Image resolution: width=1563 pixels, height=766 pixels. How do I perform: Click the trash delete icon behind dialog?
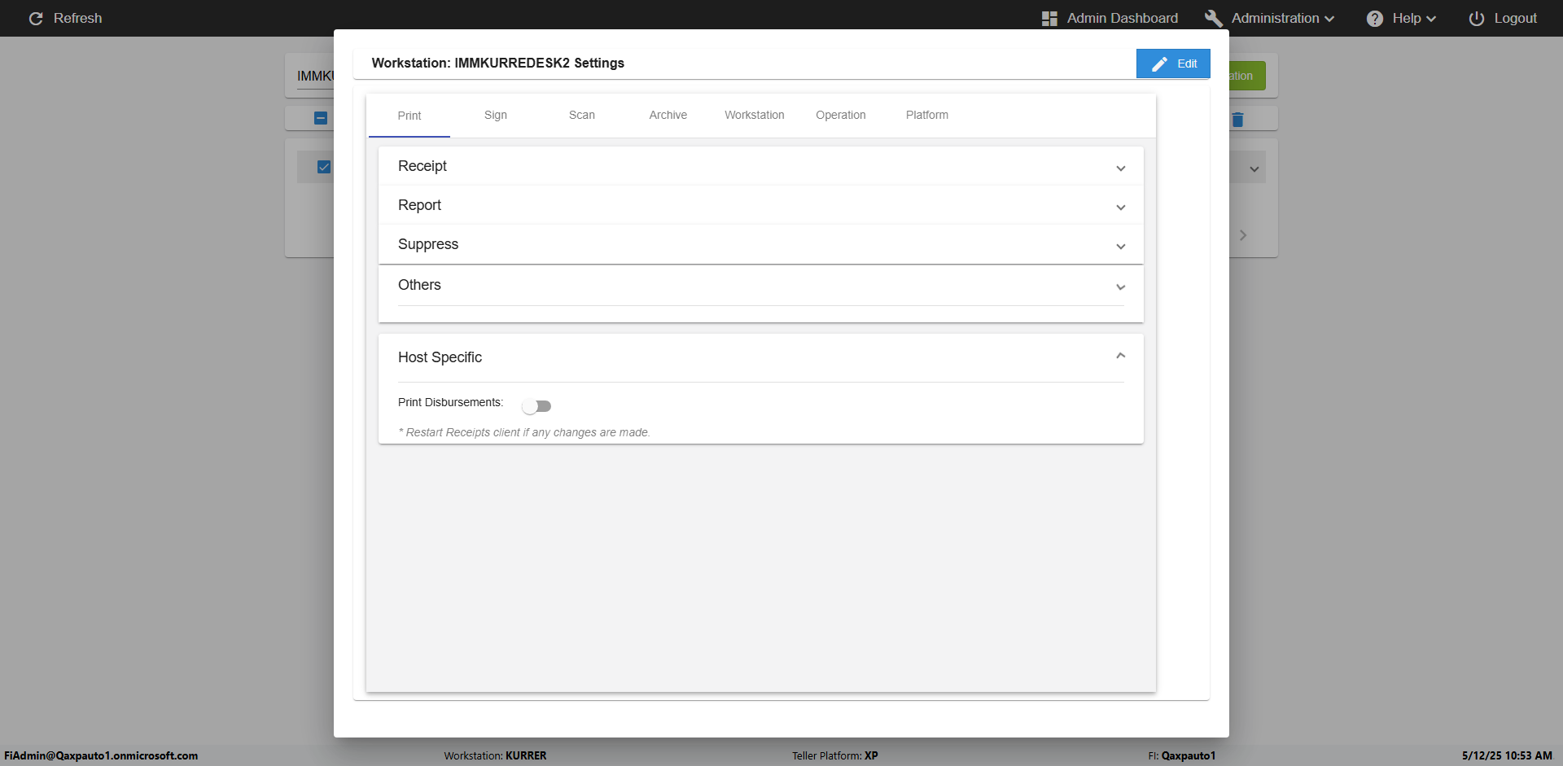(1237, 120)
